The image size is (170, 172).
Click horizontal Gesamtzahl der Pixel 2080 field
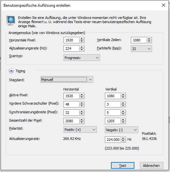pos(71,121)
